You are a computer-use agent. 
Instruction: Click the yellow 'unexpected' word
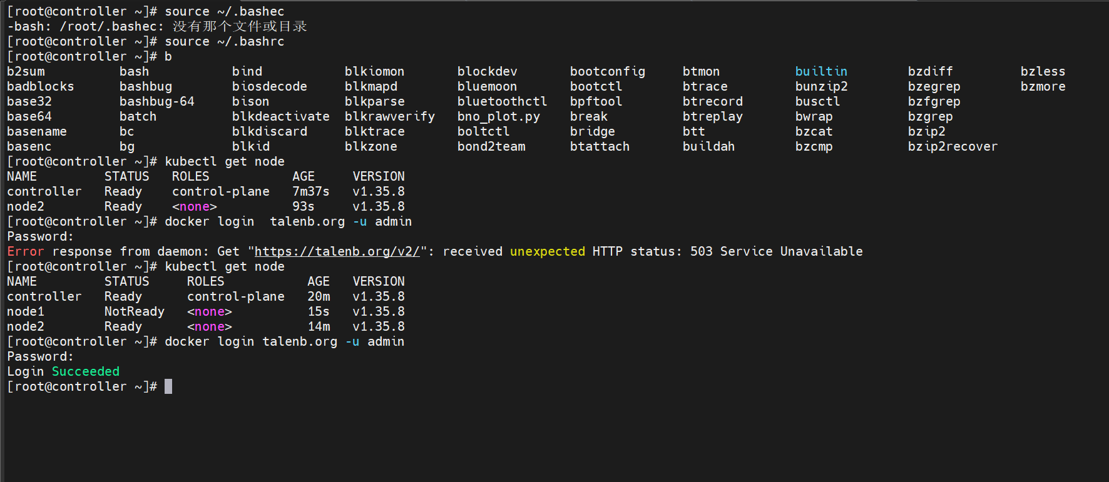[548, 251]
